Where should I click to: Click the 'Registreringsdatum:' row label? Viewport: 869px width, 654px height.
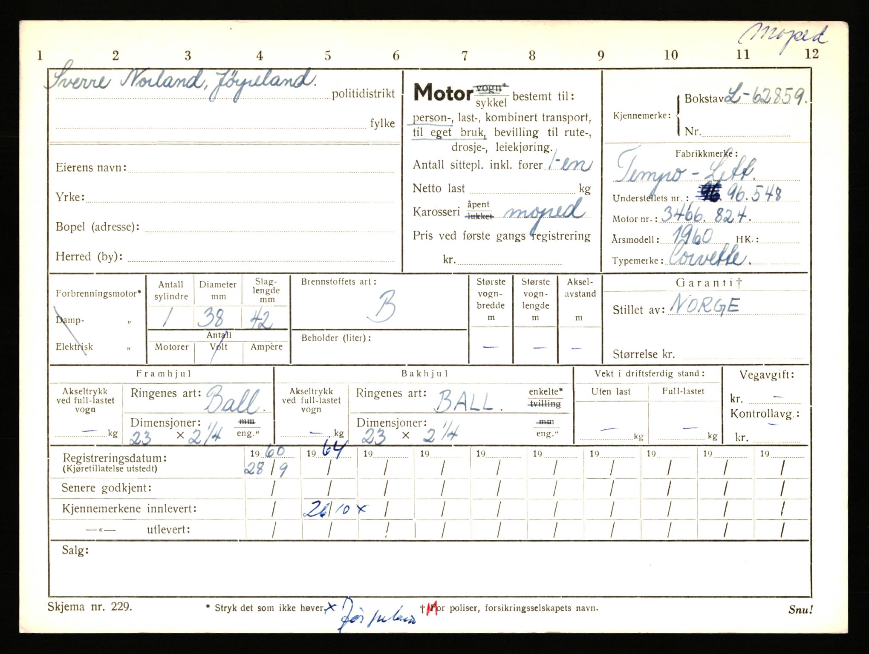click(x=115, y=458)
